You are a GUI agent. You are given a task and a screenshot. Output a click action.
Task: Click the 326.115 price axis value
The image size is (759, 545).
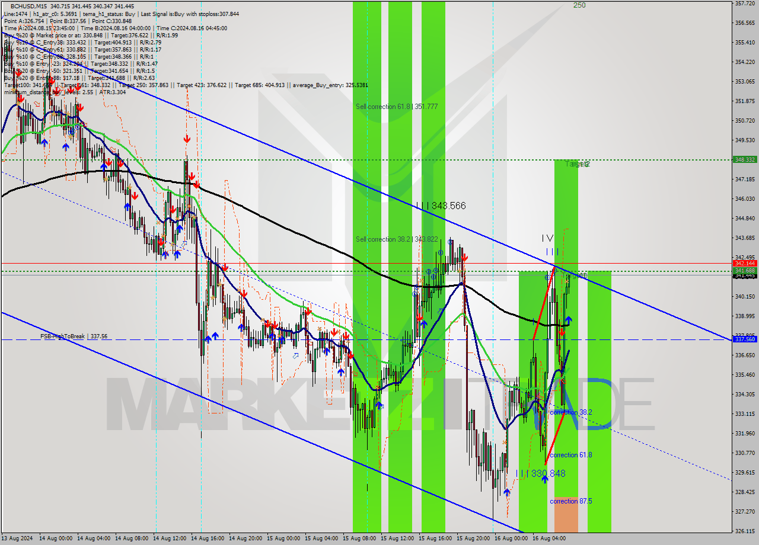(745, 531)
